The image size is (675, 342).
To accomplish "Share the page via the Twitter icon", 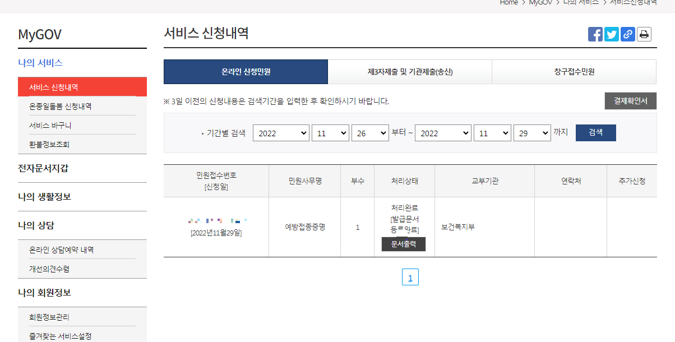I will point(611,34).
